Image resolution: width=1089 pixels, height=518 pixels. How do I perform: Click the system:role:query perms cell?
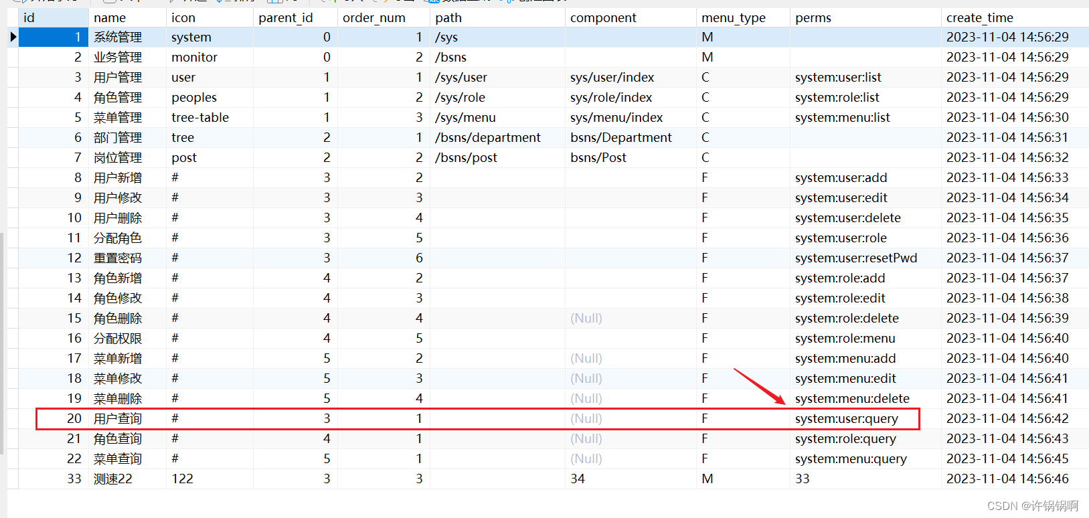pyautogui.click(x=865, y=439)
